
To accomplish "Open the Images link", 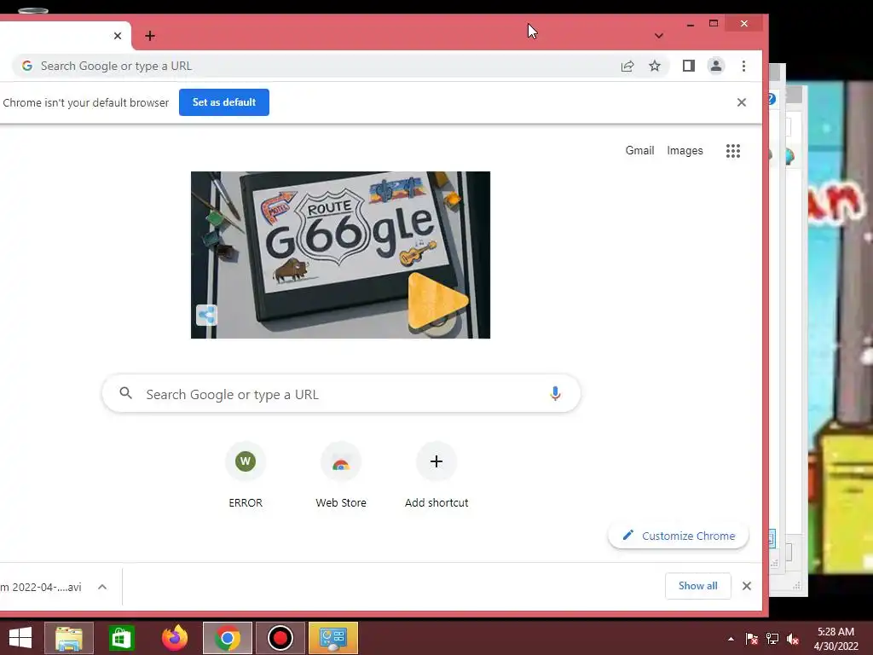I will click(685, 150).
